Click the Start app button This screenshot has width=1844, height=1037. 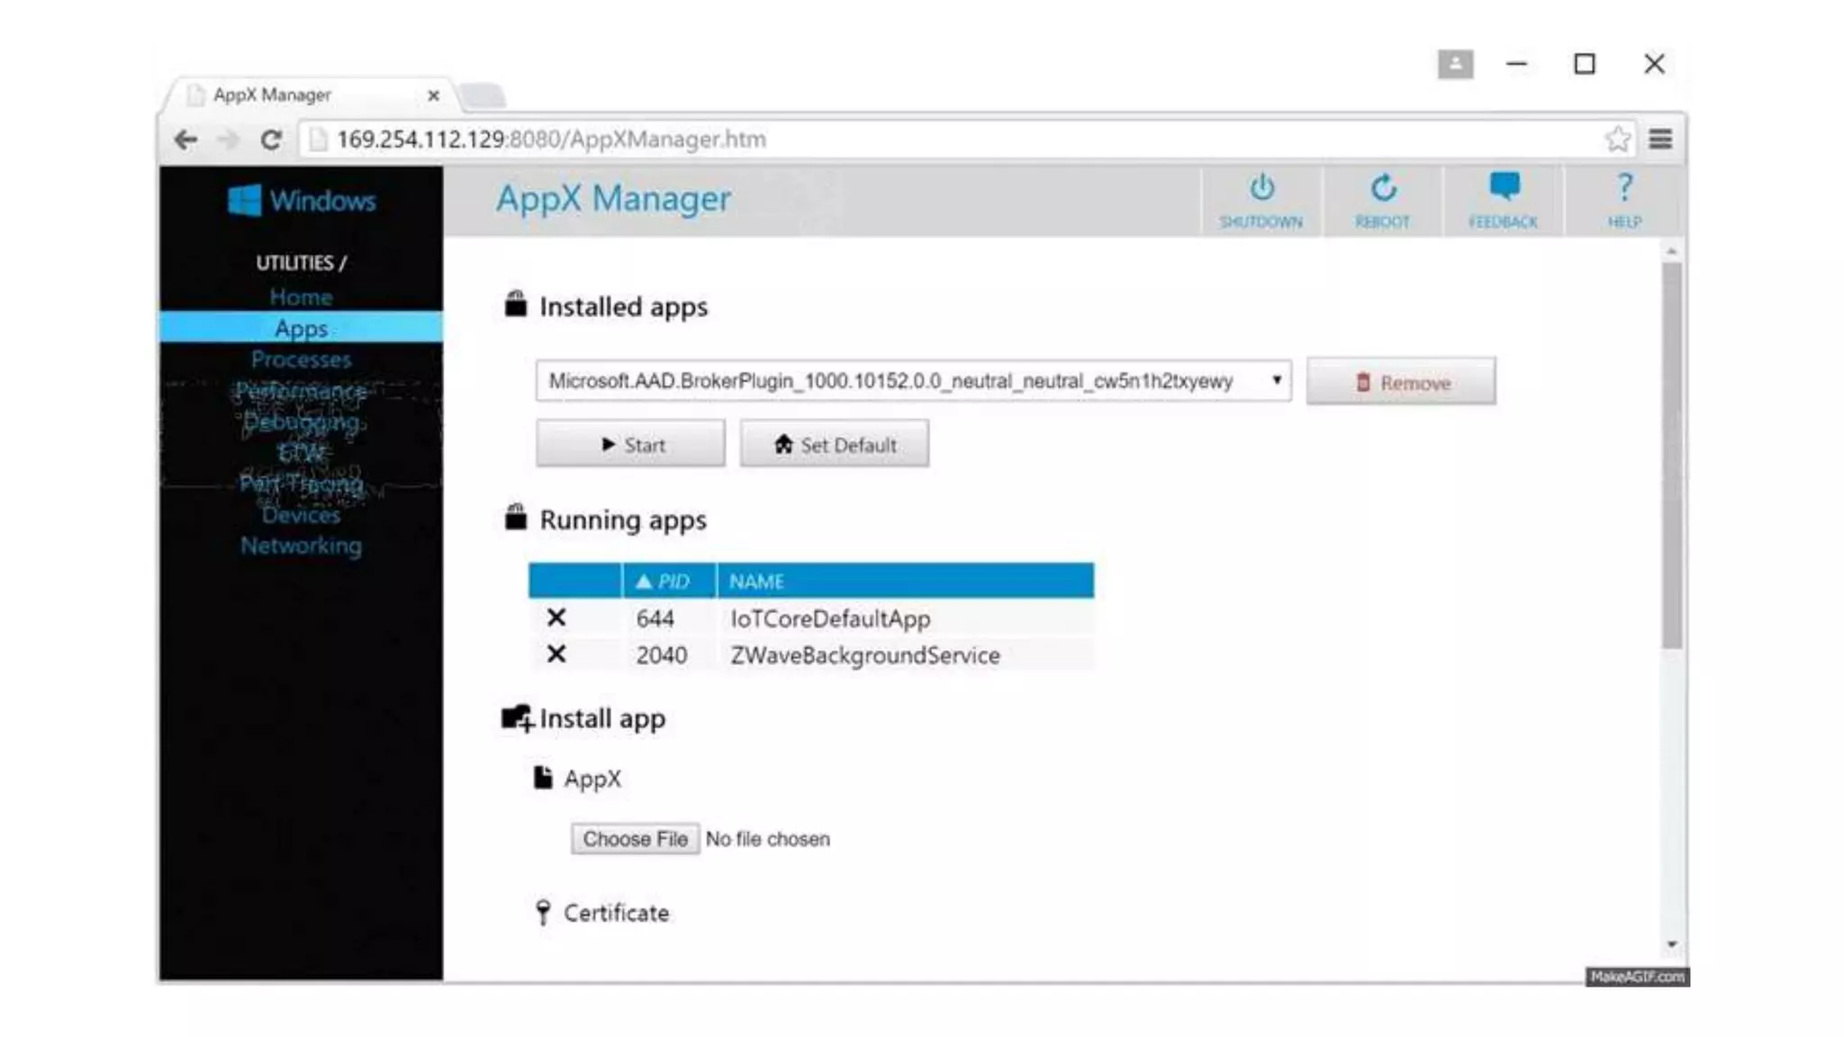click(x=630, y=445)
